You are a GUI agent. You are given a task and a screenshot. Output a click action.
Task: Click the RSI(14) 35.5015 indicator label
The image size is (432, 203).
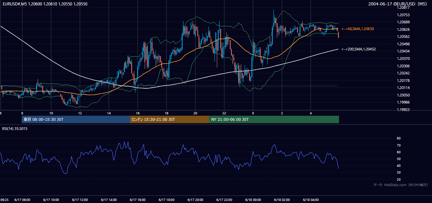15,129
